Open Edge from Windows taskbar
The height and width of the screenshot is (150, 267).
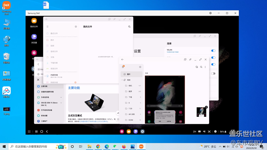click(x=107, y=146)
